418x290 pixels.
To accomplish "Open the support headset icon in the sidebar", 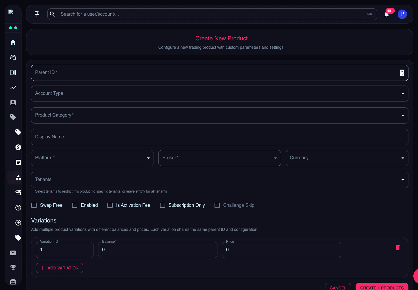I will (x=13, y=57).
